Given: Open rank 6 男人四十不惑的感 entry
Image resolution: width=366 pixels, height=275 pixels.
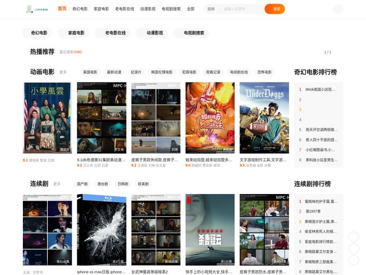Looking at the screenshot, I should pos(318,140).
